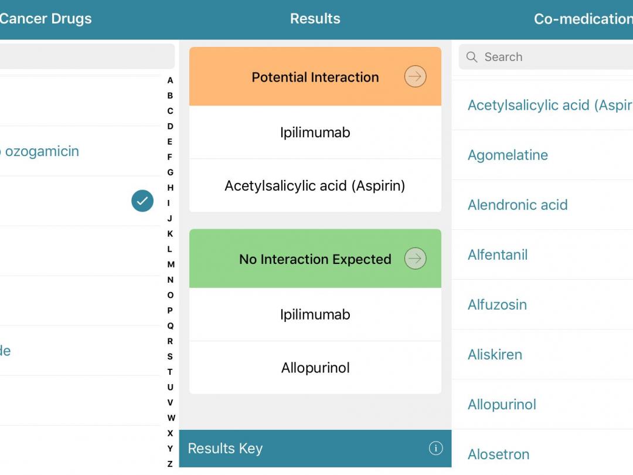Image resolution: width=633 pixels, height=475 pixels.
Task: Select the ozogamicin cancer drug entry
Action: coord(40,151)
